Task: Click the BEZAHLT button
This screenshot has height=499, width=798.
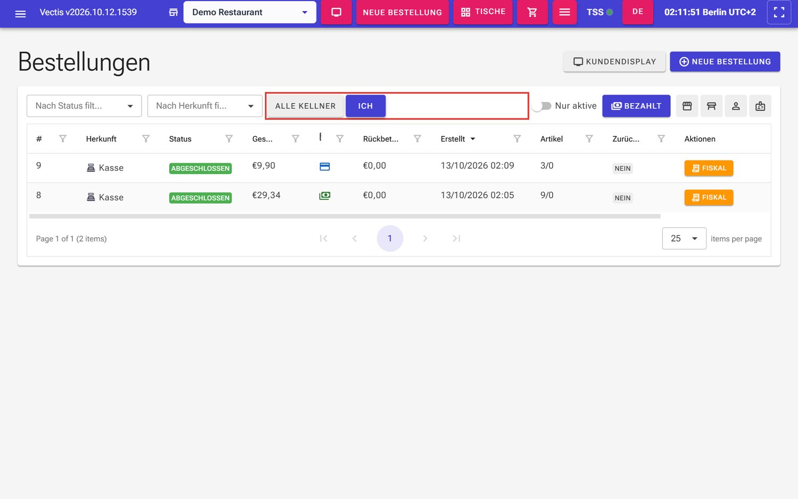Action: [636, 106]
